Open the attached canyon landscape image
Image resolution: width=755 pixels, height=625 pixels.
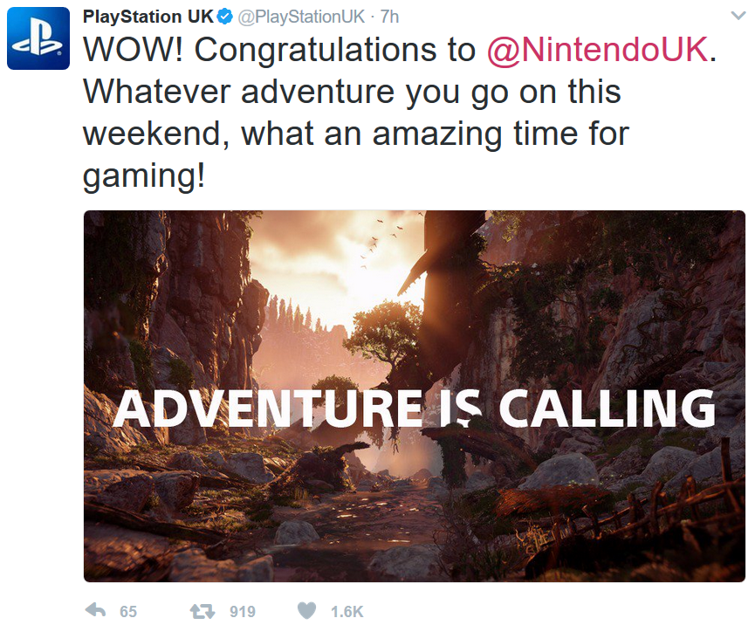(415, 395)
